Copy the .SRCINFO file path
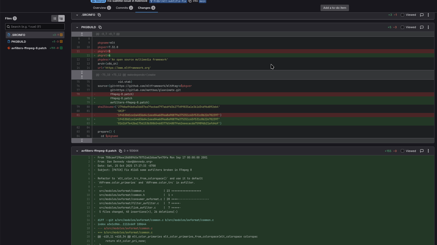The image size is (437, 245). 99,15
